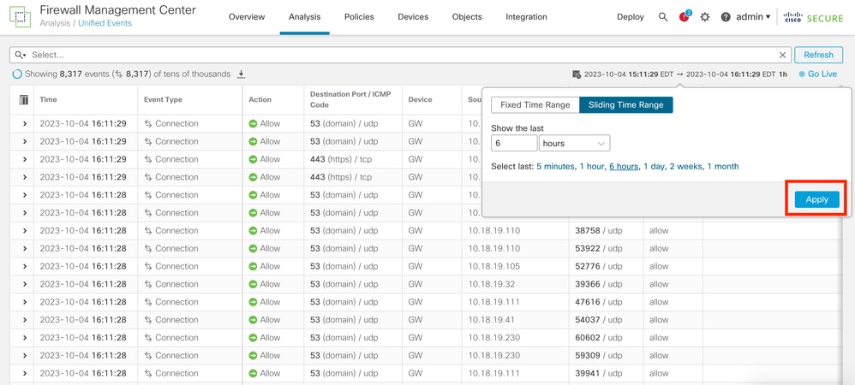The width and height of the screenshot is (855, 385).
Task: Clear the search bar with X icon
Action: click(782, 55)
